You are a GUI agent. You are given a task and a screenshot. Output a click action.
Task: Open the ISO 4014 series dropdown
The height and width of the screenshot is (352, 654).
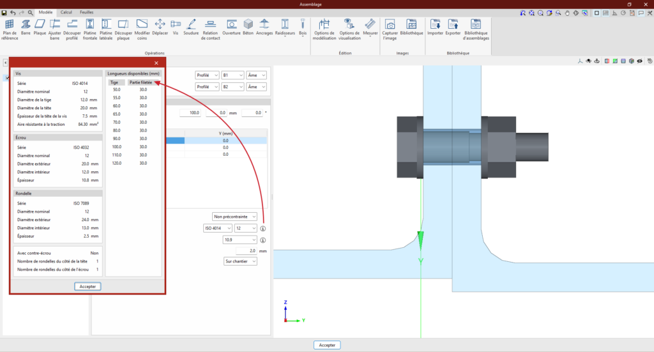click(x=217, y=228)
